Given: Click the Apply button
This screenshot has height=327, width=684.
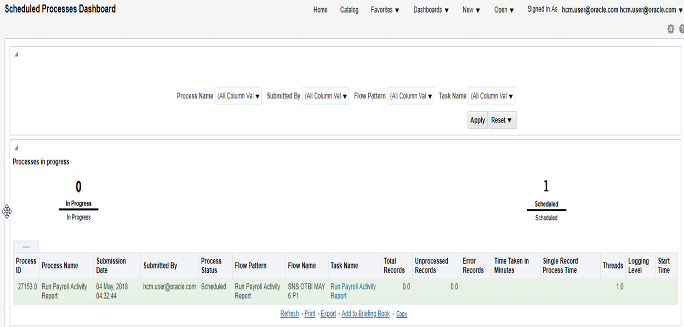Looking at the screenshot, I should (x=477, y=120).
